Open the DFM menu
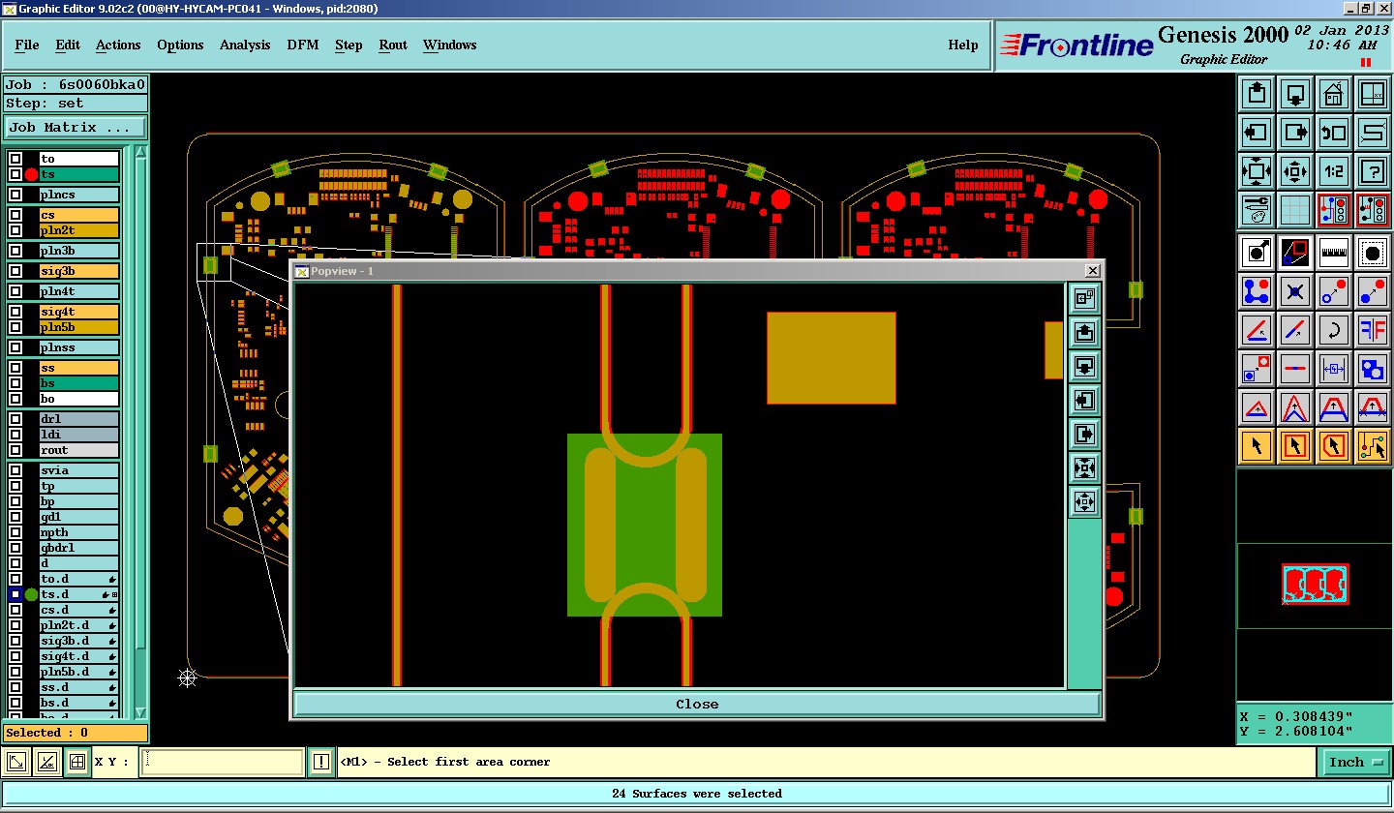 tap(302, 45)
